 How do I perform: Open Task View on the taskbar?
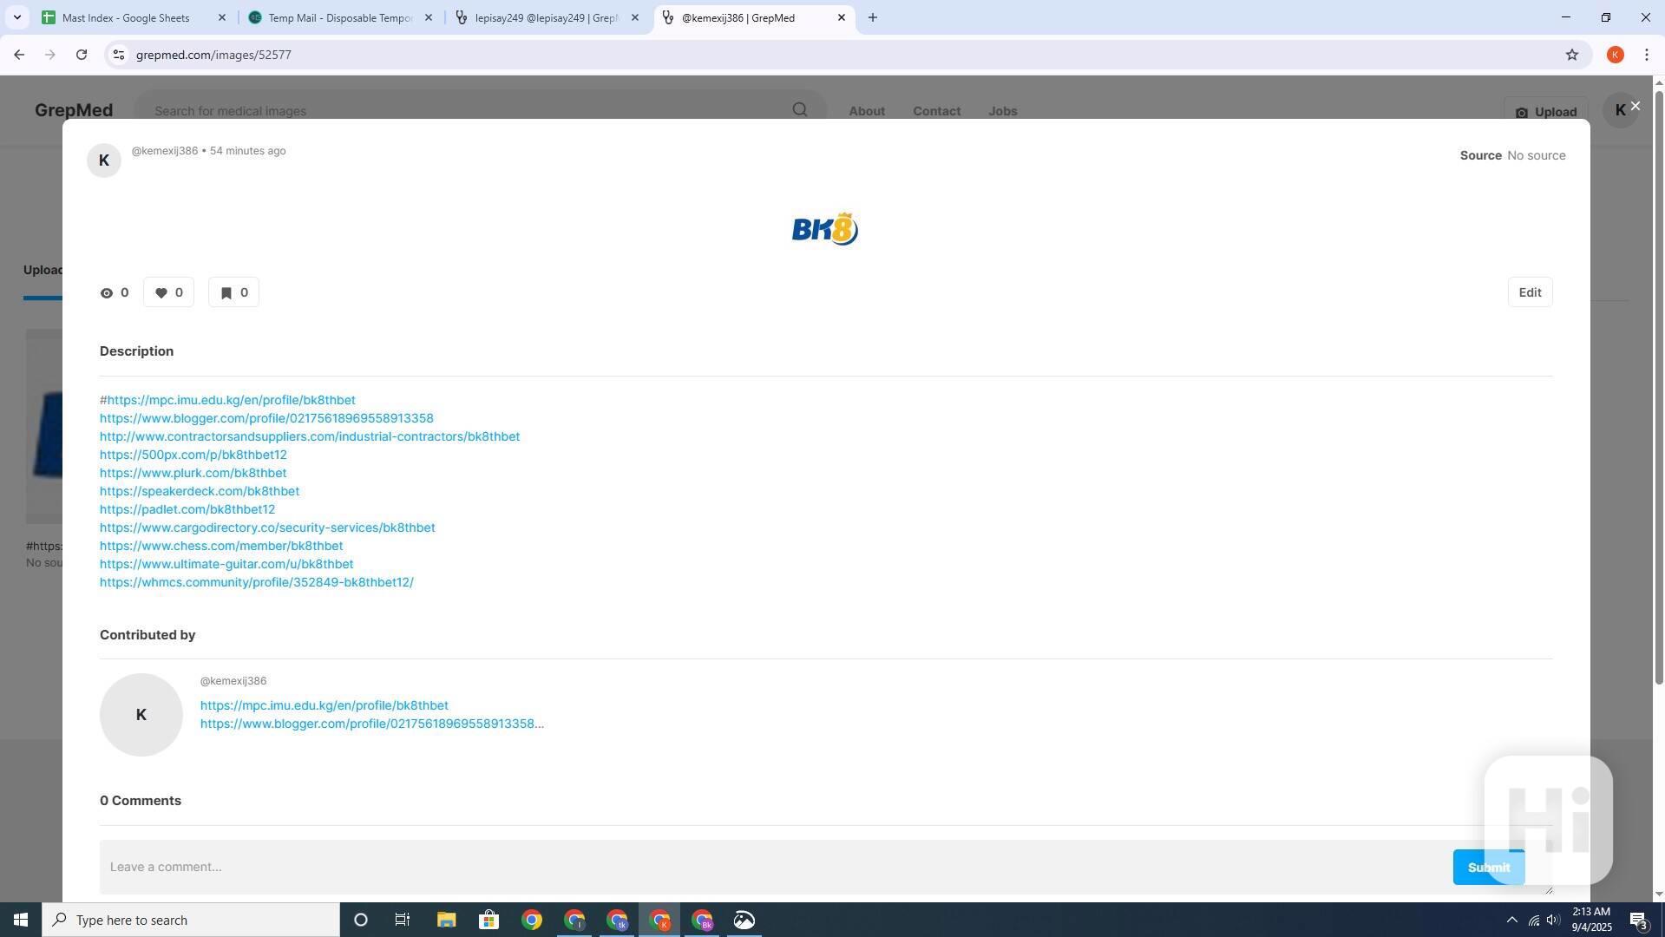[403, 920]
